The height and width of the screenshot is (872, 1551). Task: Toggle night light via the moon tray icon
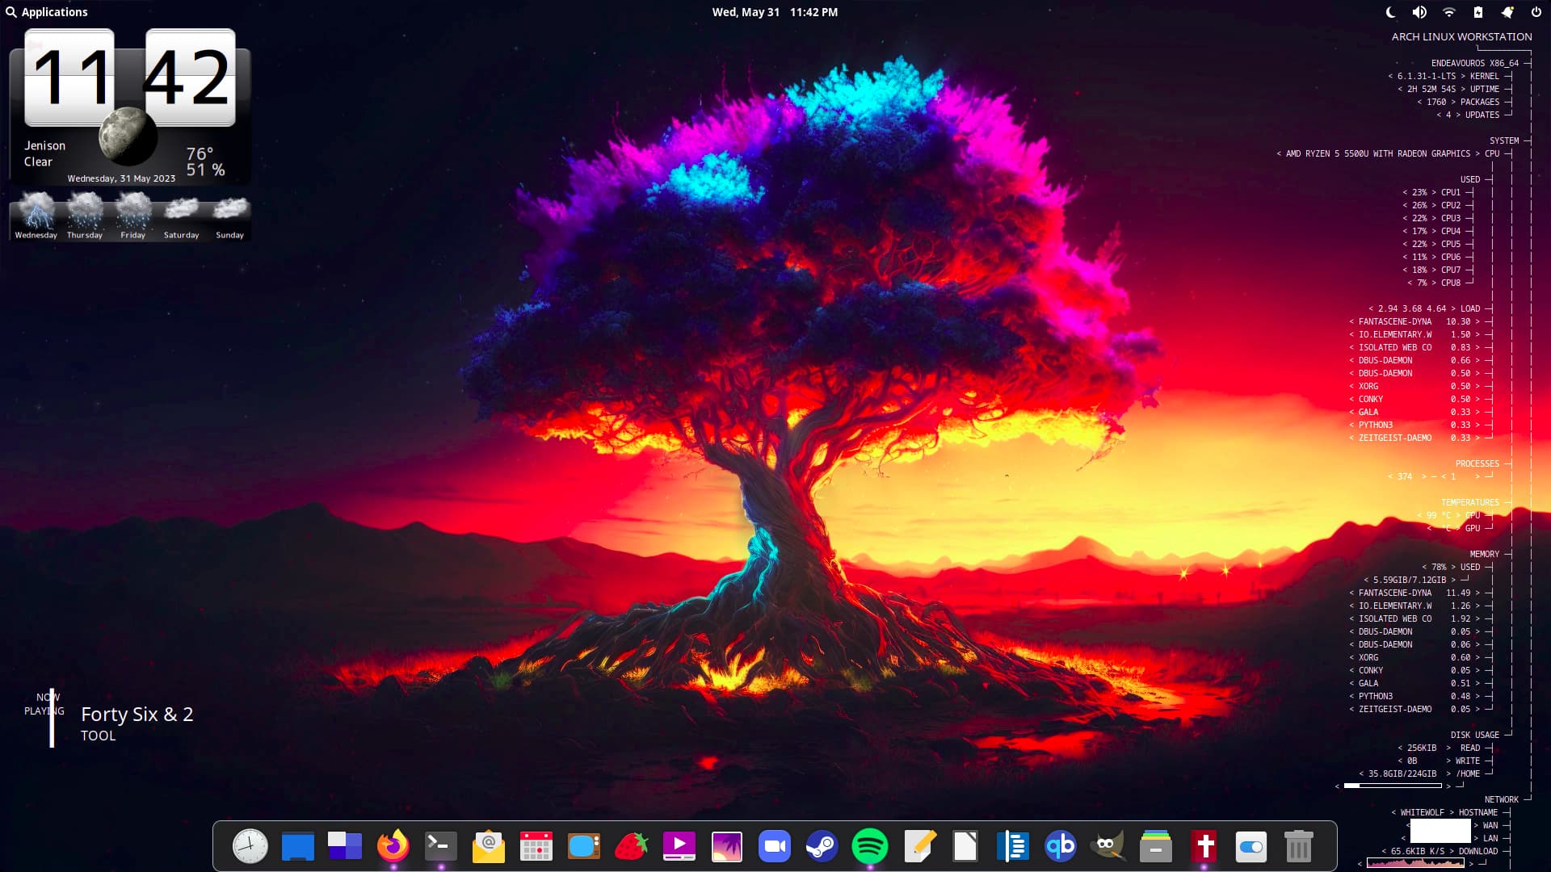[x=1390, y=12]
